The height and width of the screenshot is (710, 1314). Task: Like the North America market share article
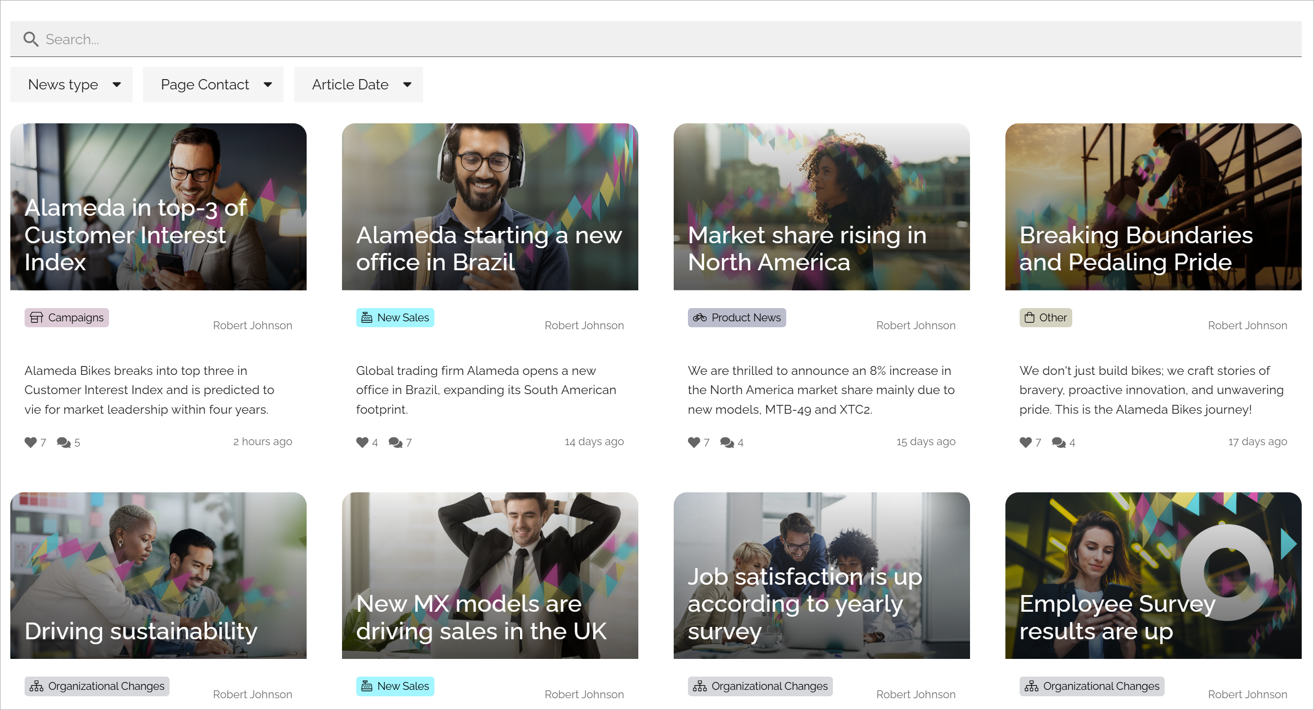pyautogui.click(x=694, y=442)
